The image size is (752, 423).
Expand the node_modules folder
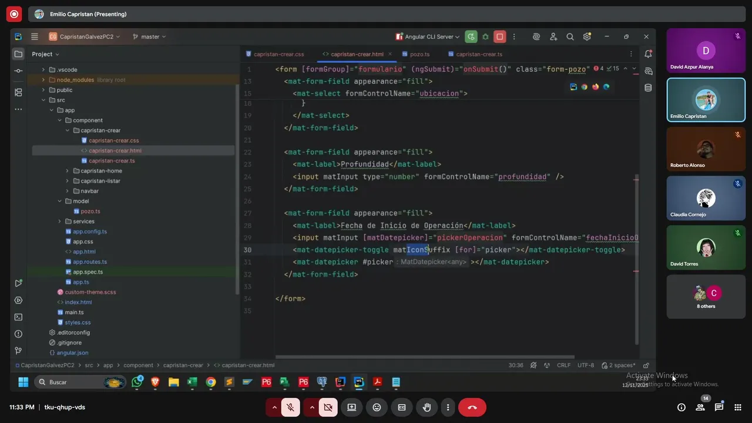43,80
